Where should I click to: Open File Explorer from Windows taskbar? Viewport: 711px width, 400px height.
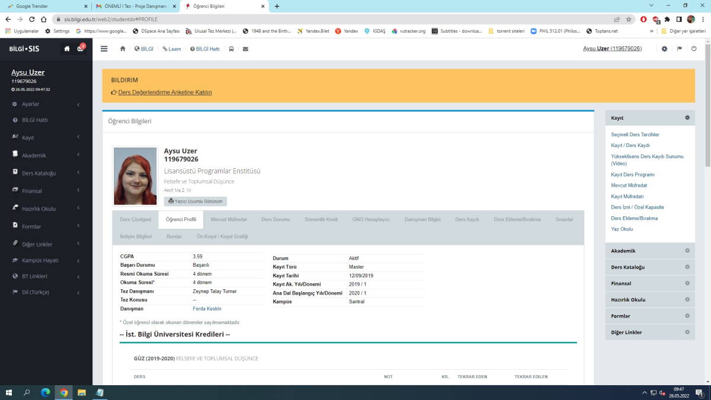tap(82, 392)
